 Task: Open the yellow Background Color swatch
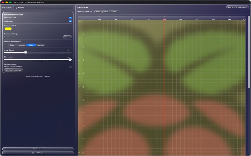[8, 29]
